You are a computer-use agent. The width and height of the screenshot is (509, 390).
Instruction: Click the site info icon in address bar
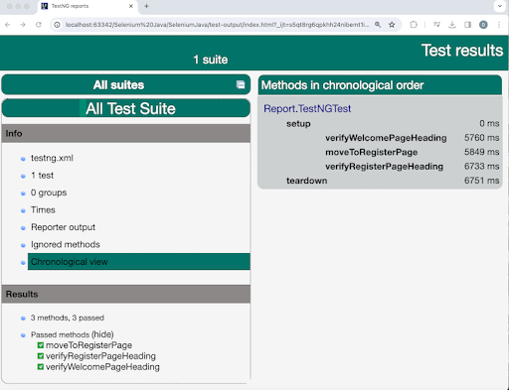coord(58,25)
